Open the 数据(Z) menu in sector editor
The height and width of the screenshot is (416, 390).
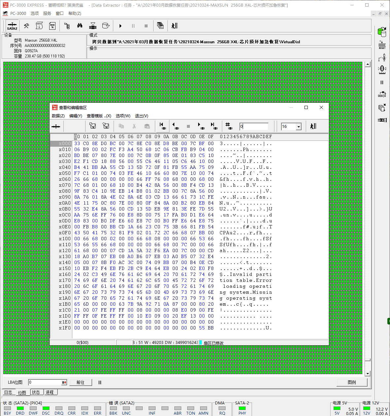pos(58,116)
